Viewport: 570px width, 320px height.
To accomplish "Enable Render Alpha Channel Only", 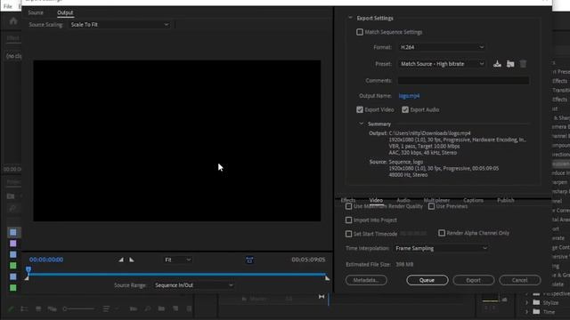I will [442, 233].
